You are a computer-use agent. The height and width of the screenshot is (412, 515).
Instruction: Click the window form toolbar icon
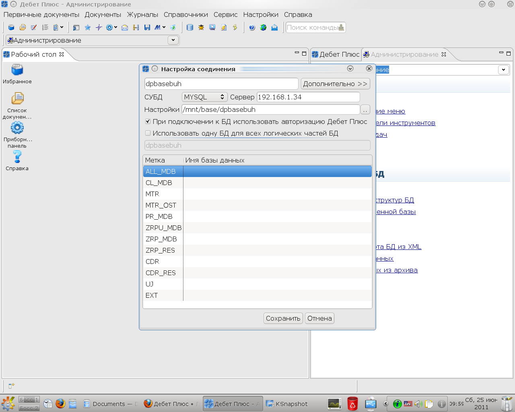tap(76, 27)
